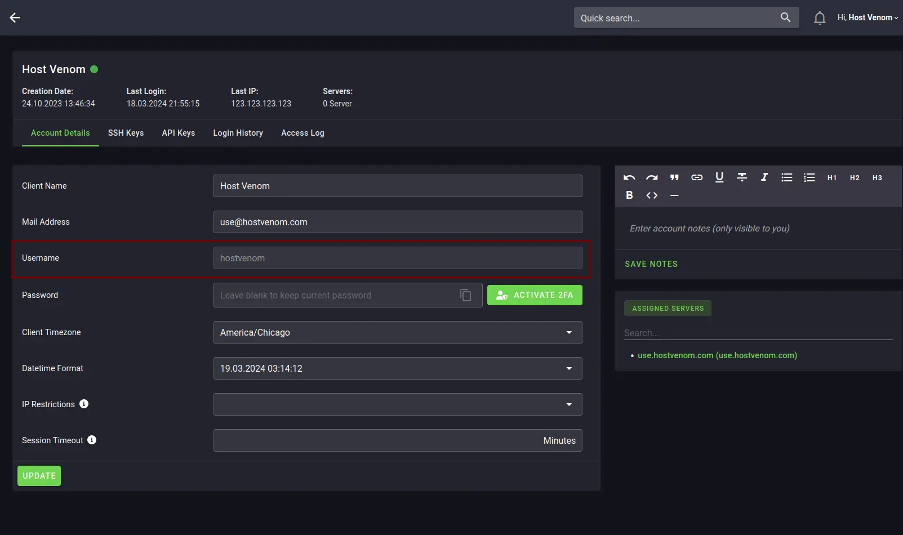Apply strikethrough formatting in notes toolbar
The image size is (903, 535).
point(742,177)
